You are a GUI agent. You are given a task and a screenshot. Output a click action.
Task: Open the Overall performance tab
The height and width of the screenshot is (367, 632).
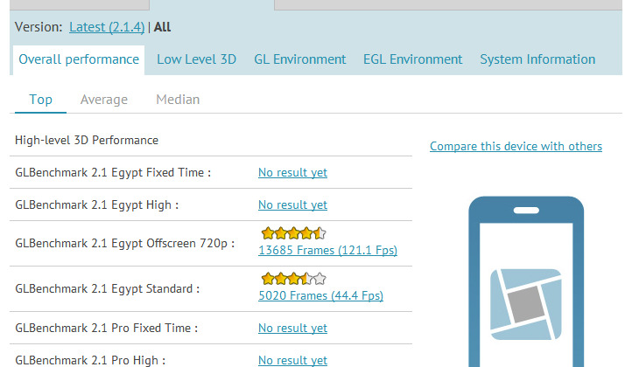click(79, 59)
